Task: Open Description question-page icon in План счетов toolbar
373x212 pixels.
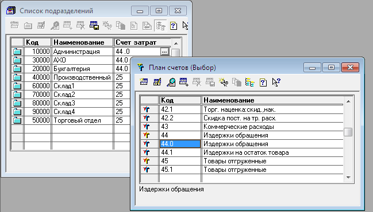Action: 263,83
